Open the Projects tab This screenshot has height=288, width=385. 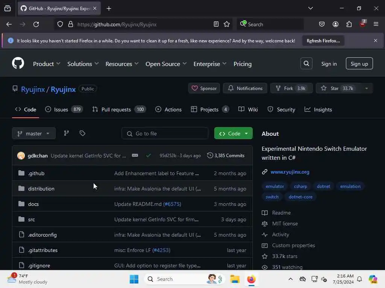coord(210,109)
